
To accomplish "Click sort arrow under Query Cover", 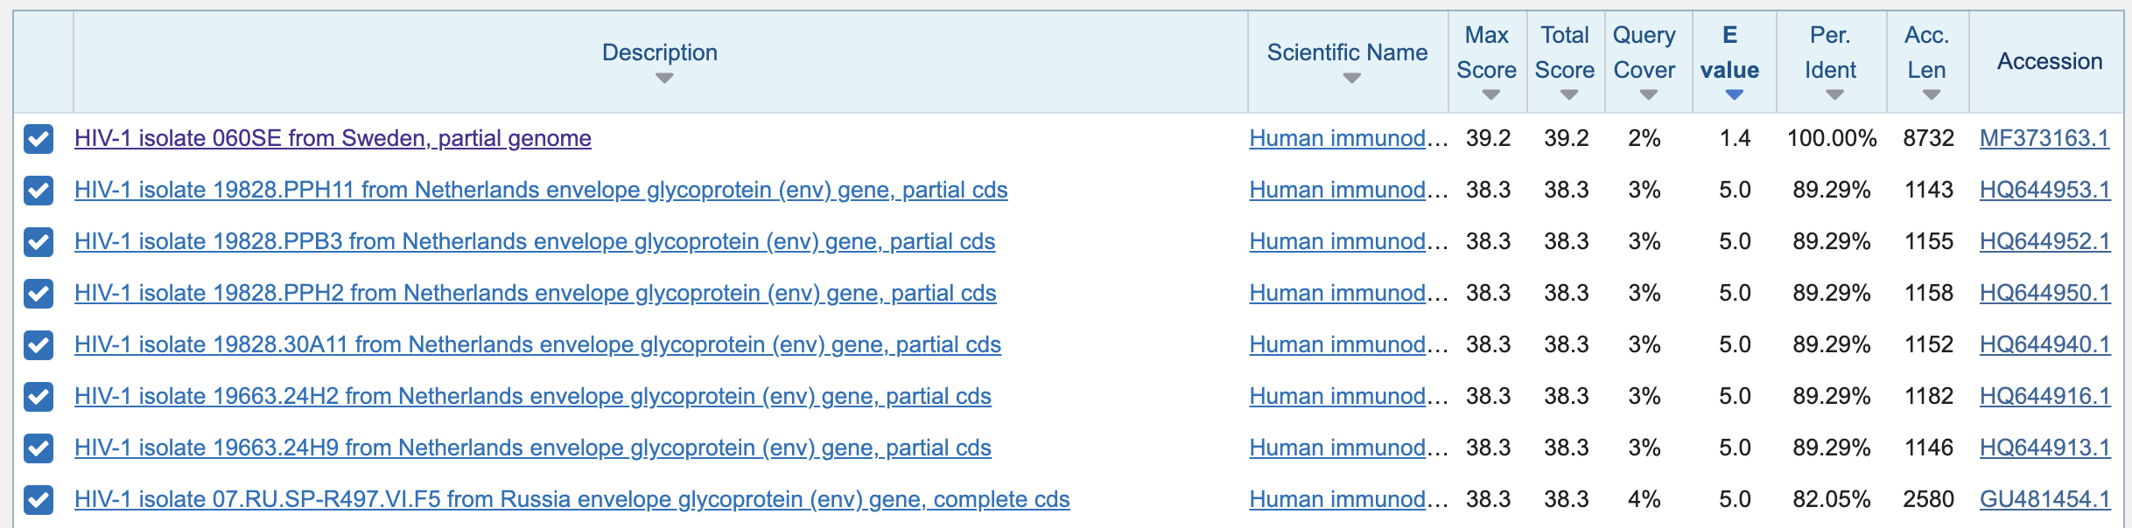I will click(x=1648, y=95).
